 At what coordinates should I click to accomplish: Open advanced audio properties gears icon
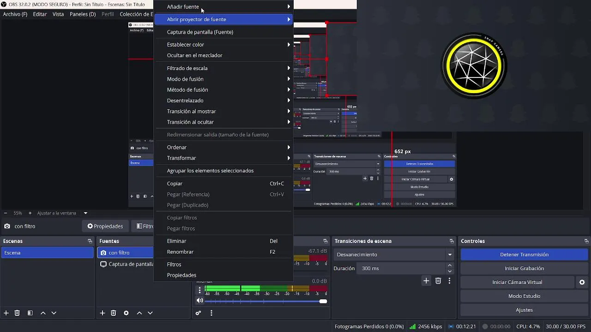tap(198, 313)
